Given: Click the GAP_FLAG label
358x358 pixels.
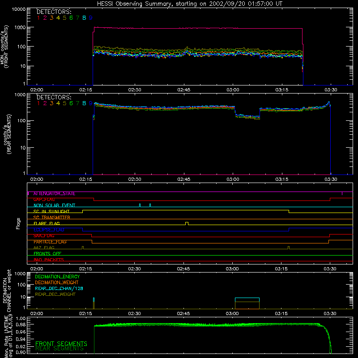Looking at the screenshot, I should point(44,200).
